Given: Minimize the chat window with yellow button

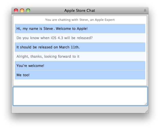Looking at the screenshot, I should point(22,10).
